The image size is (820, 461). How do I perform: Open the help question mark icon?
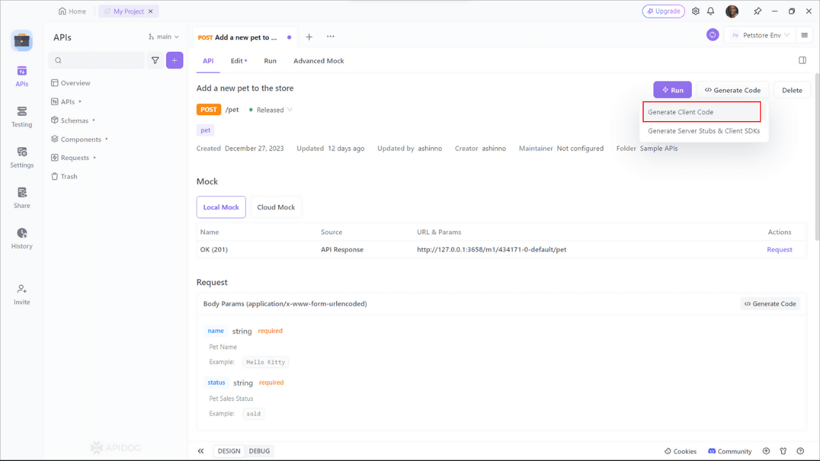pos(800,451)
